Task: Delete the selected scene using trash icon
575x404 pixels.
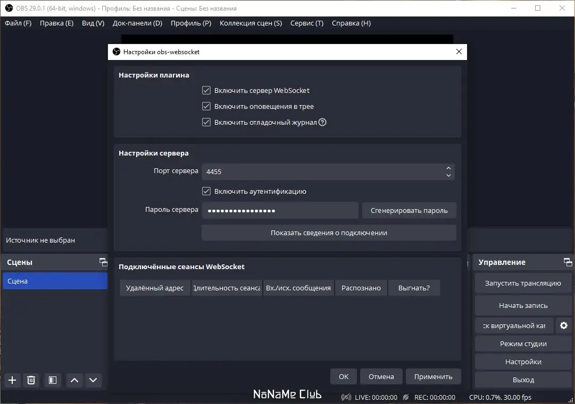Action: tap(31, 380)
